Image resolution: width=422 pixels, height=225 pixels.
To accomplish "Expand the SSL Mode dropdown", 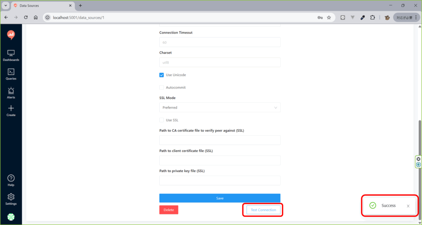I will point(220,107).
